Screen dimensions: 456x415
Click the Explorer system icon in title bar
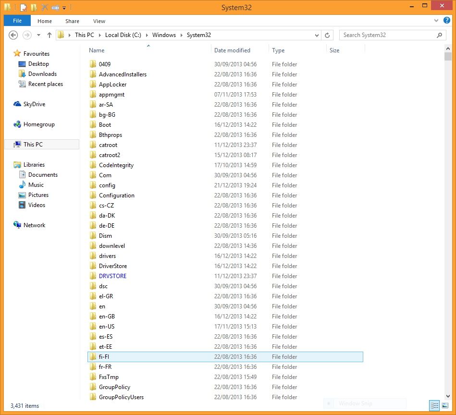8,7
